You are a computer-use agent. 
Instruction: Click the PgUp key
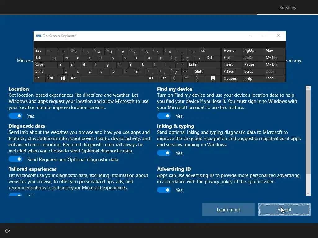tap(253, 51)
